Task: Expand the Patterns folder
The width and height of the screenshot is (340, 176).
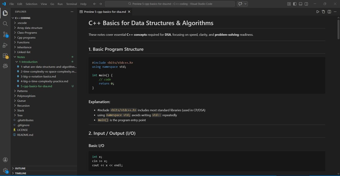Action: 44,91
